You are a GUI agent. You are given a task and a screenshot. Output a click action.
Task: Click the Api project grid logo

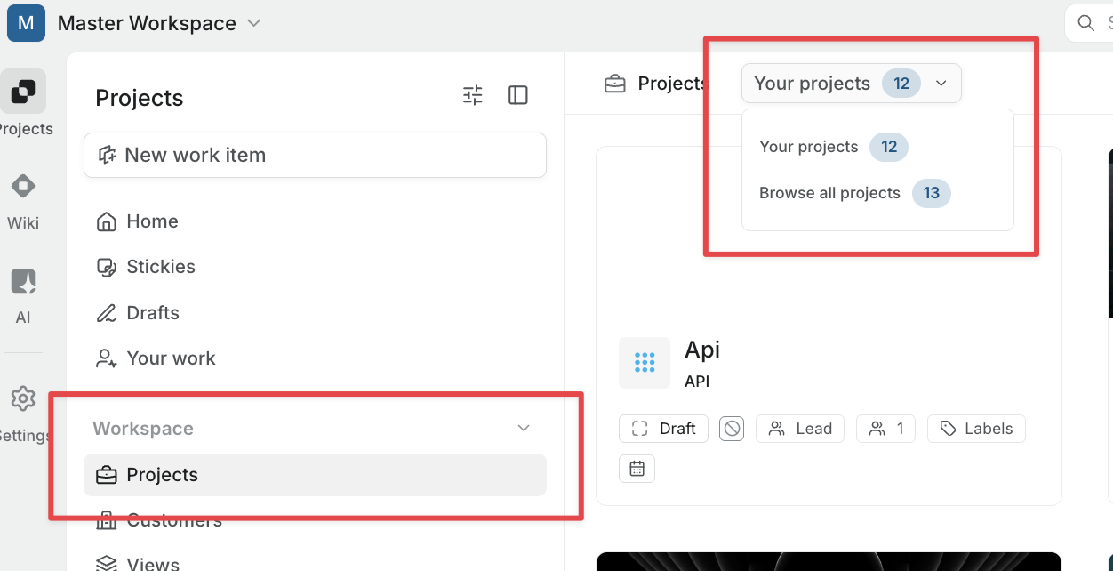pyautogui.click(x=645, y=362)
